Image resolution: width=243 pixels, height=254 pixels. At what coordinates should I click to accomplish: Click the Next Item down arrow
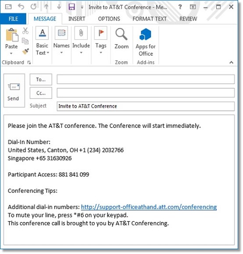[x=59, y=7]
